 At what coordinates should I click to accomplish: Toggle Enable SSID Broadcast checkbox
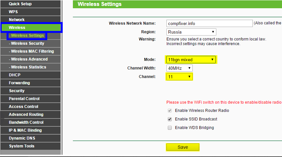coord(170,119)
